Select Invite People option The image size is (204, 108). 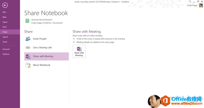[x=46, y=39]
